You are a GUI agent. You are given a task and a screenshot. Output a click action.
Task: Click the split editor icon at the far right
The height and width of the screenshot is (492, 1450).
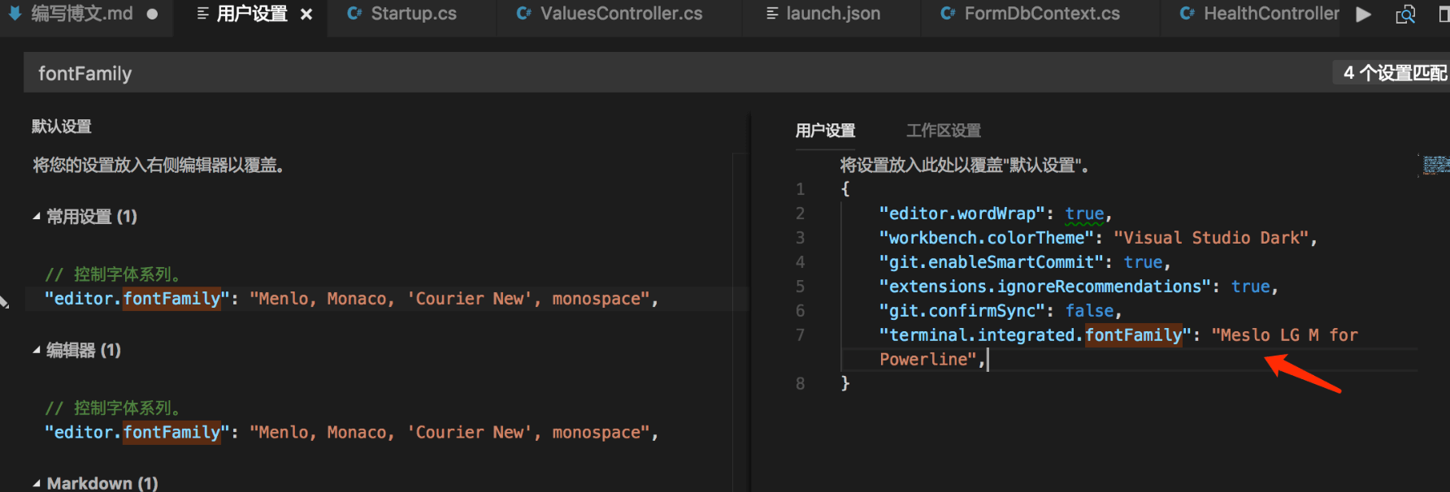coord(1443,15)
